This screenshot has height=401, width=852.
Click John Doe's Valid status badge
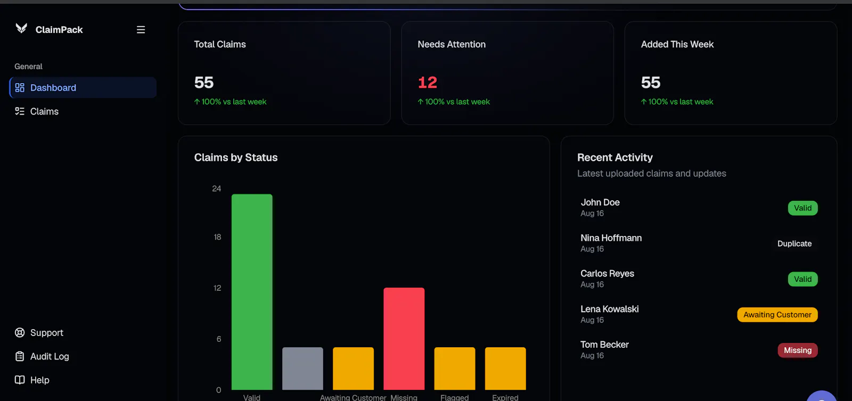803,208
